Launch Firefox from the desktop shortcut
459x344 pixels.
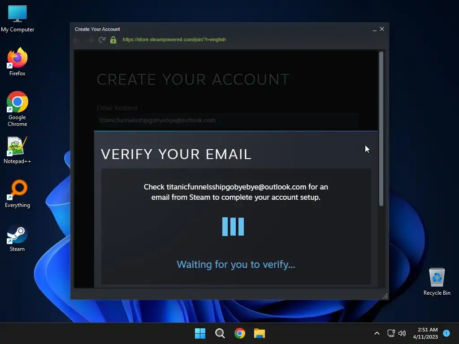[17, 62]
